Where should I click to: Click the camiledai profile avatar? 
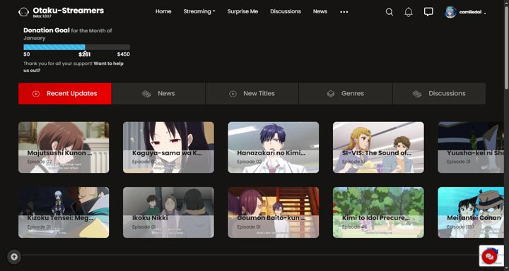[x=450, y=12]
